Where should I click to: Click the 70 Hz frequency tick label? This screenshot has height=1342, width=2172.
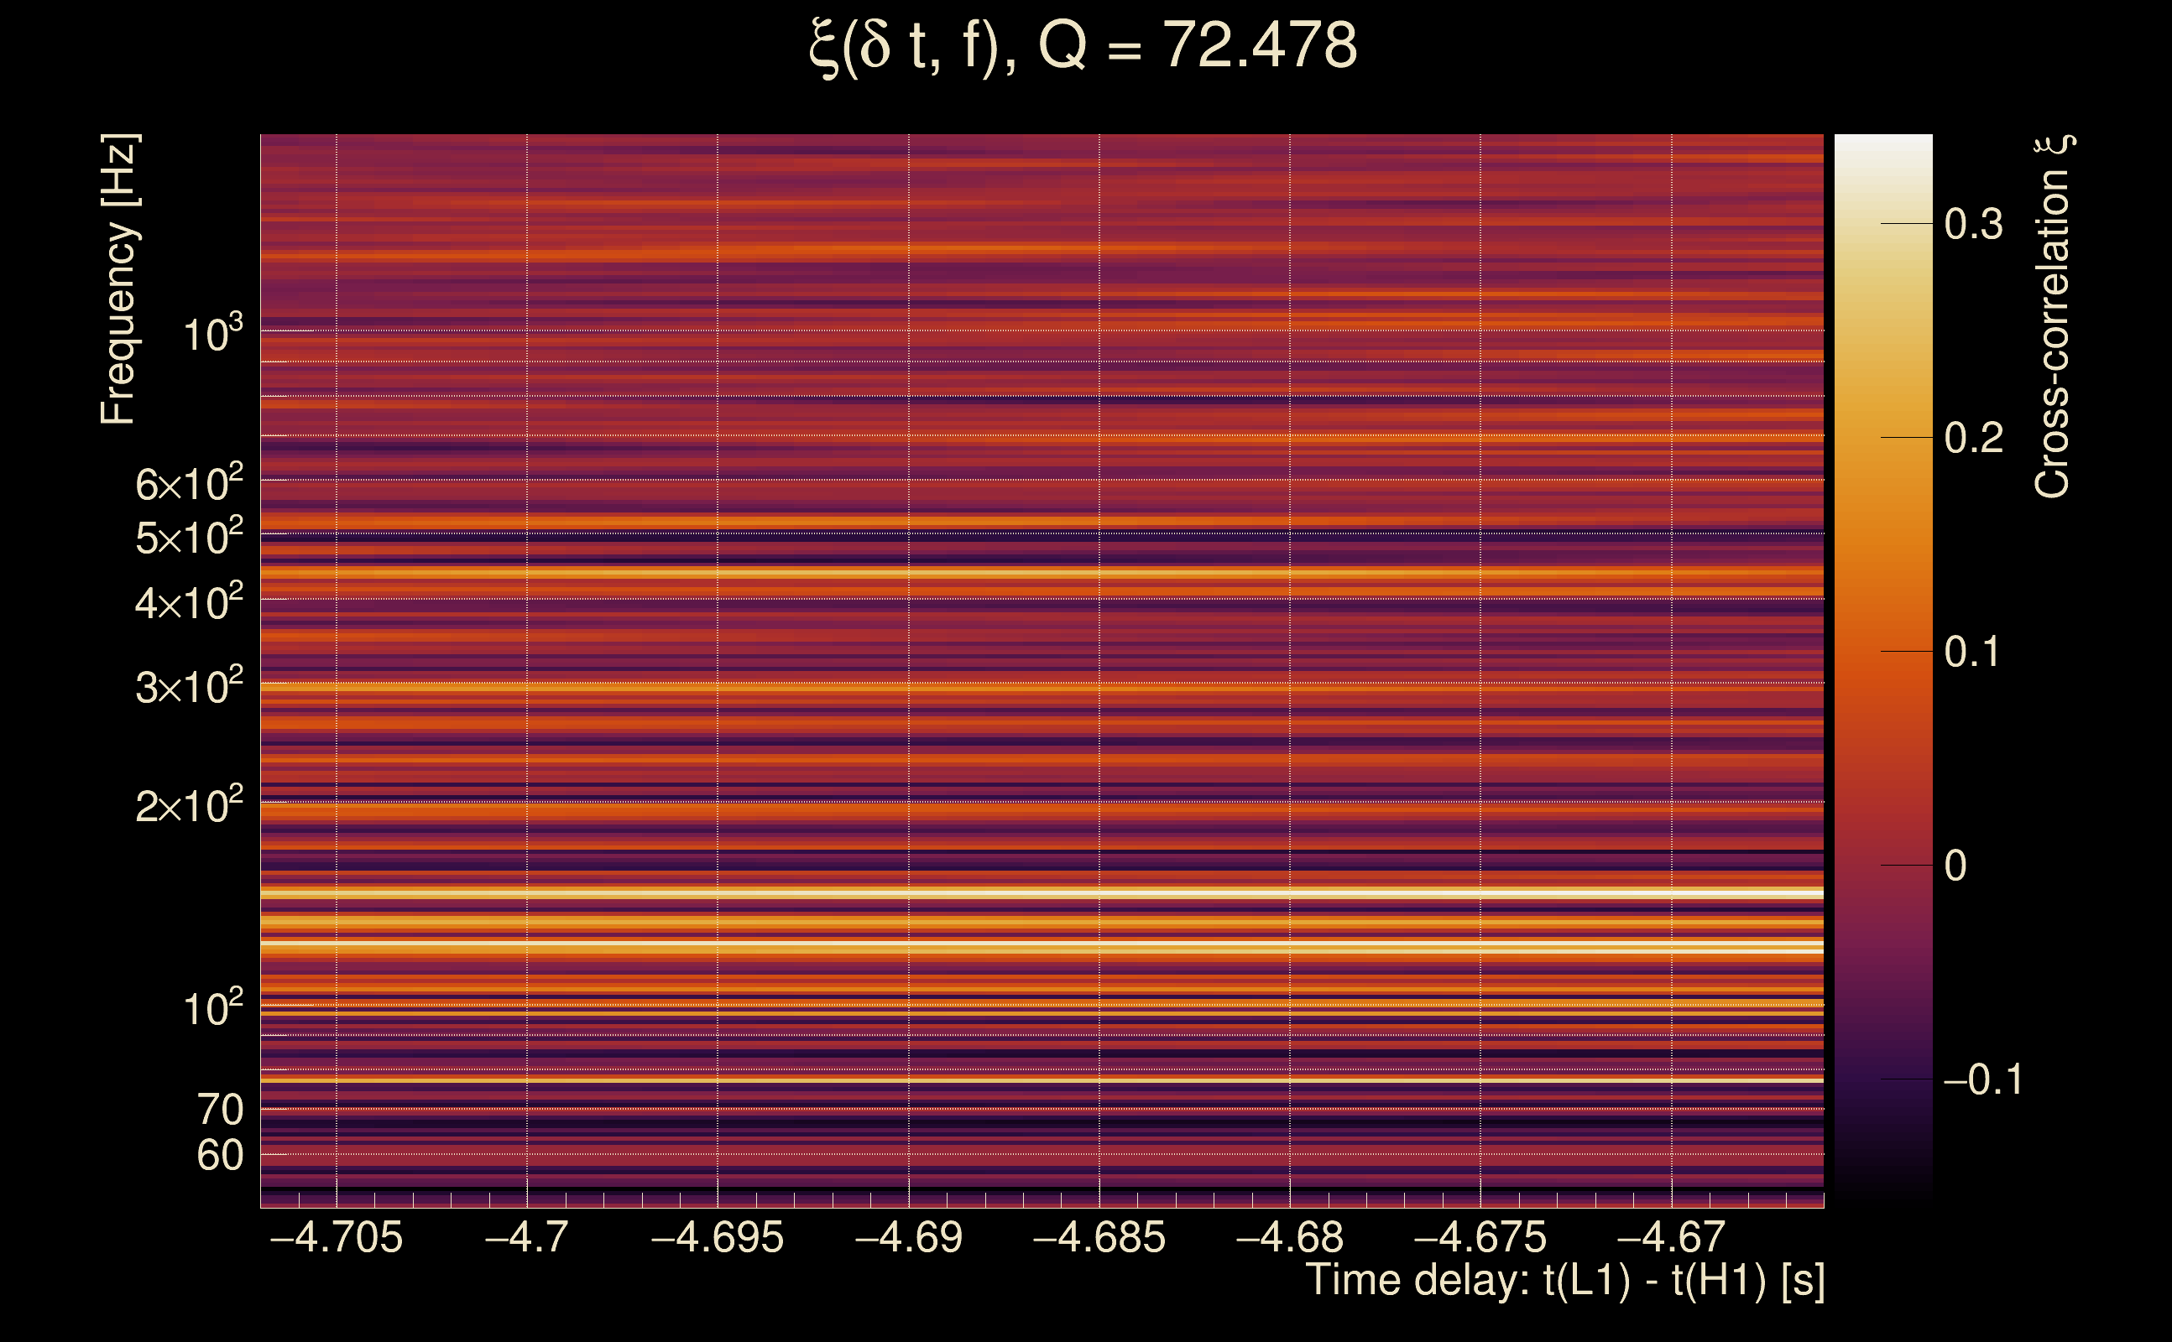pos(219,1110)
